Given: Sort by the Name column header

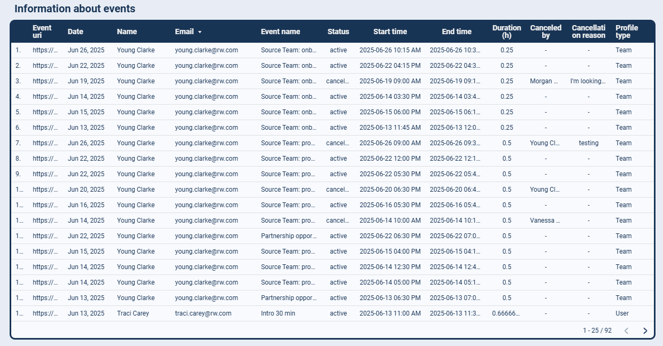Looking at the screenshot, I should [127, 32].
